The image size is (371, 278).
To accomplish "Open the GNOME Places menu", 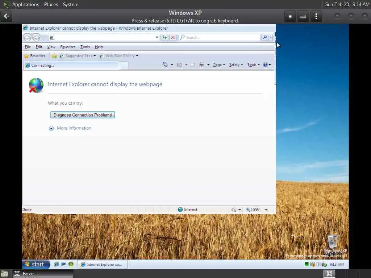I will coord(51,4).
